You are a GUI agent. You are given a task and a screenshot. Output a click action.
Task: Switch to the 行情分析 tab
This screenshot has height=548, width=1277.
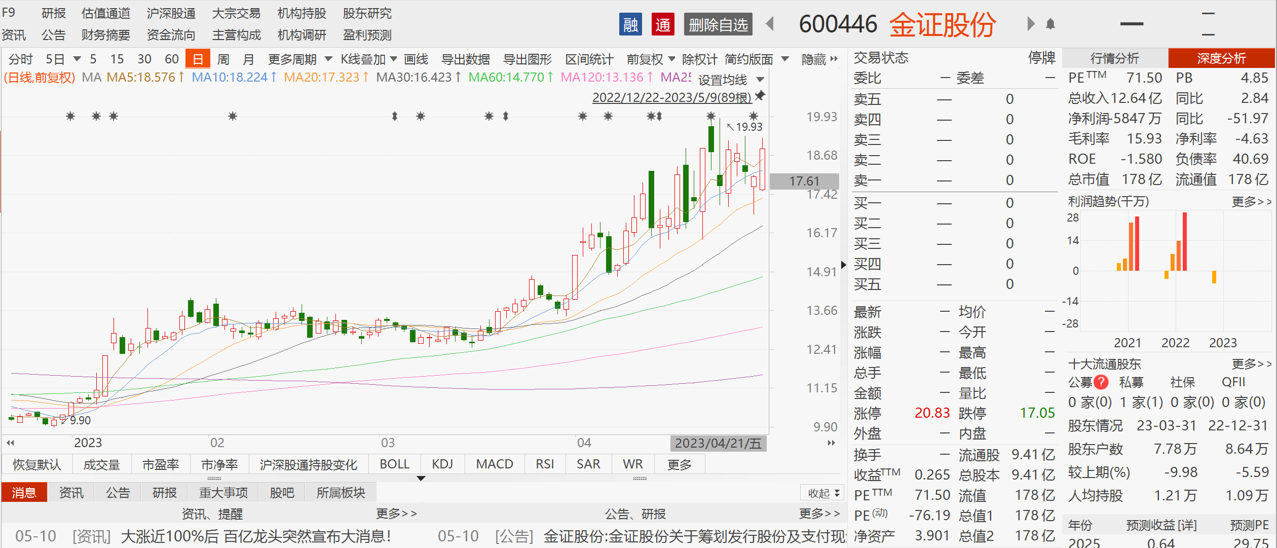point(1114,58)
